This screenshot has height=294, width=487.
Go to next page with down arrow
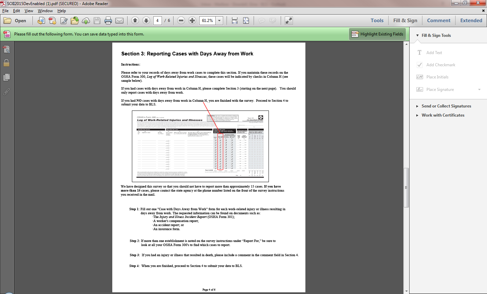(x=146, y=21)
